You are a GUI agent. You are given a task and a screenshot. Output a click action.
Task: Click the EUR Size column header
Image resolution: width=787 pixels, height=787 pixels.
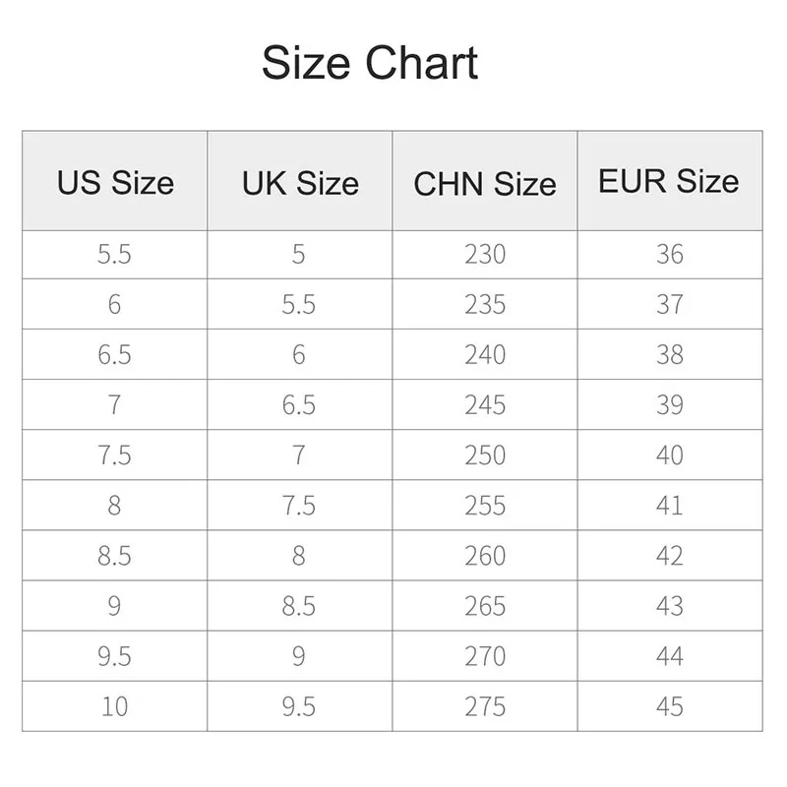click(x=669, y=182)
